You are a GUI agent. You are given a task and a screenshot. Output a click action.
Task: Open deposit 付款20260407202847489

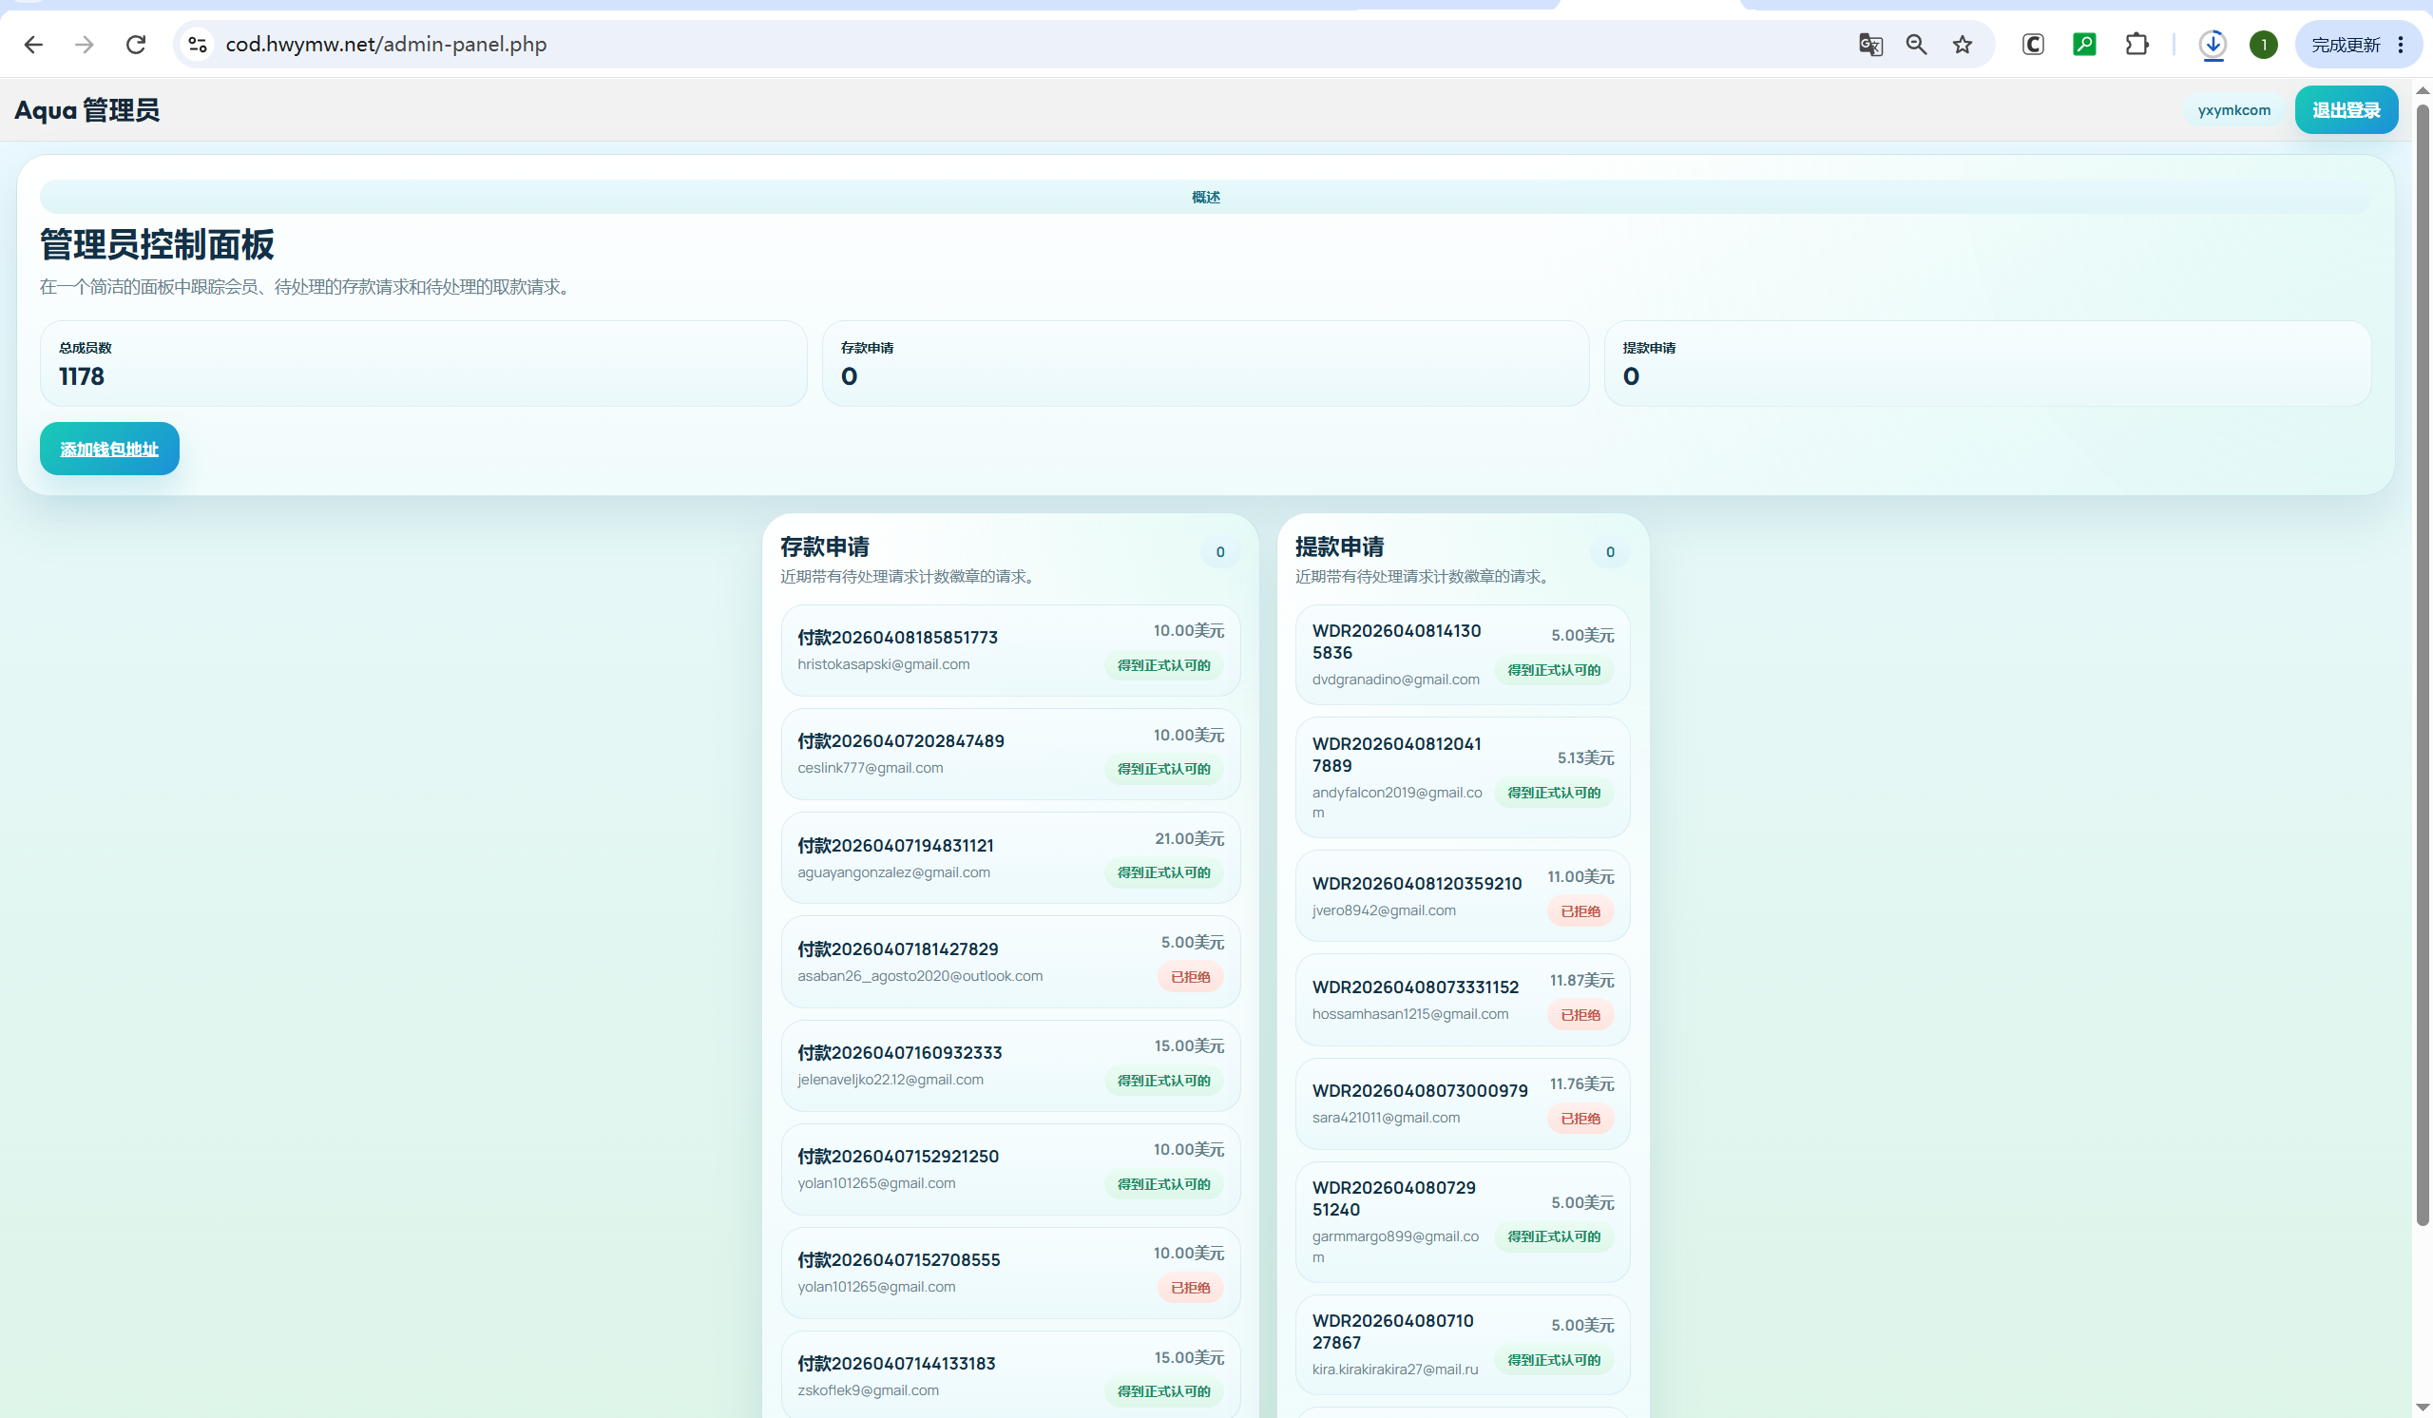(1010, 754)
